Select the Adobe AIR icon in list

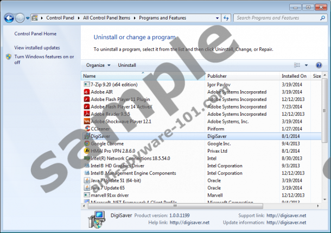click(87, 92)
